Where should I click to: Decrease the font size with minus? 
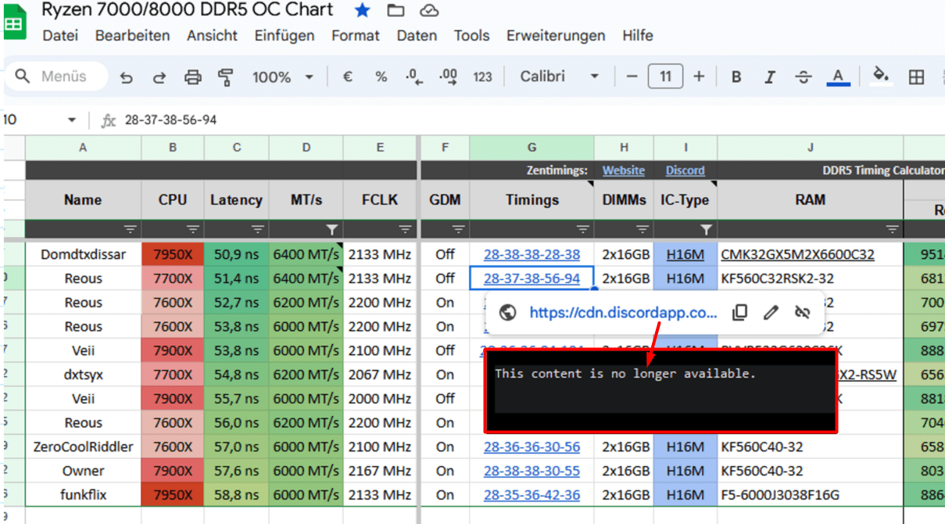click(x=632, y=77)
